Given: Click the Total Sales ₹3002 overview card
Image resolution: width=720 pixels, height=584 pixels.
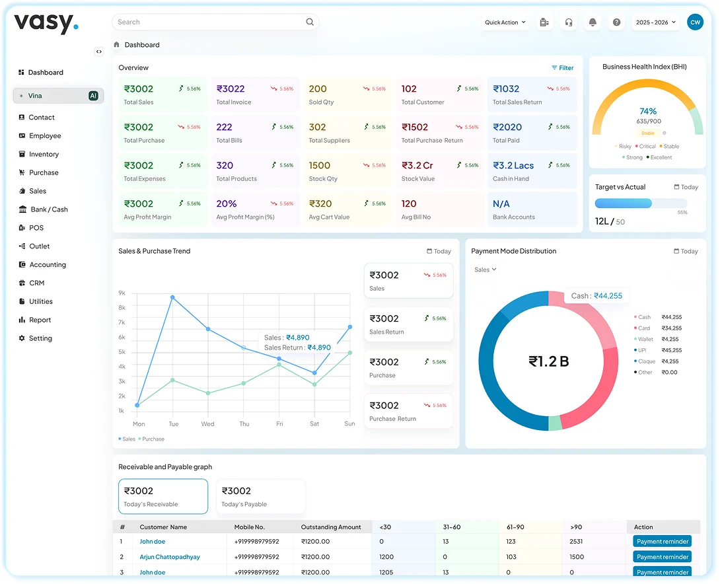Looking at the screenshot, I should 162,94.
